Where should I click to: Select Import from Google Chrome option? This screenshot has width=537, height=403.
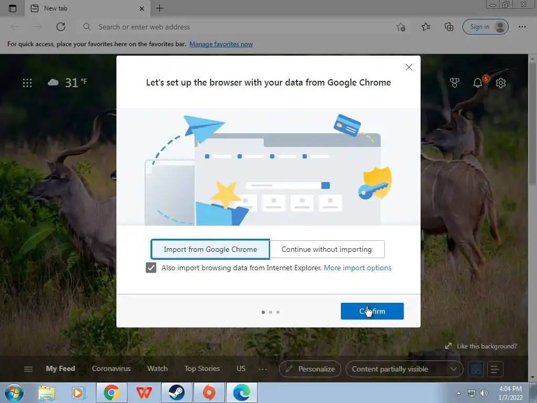tap(210, 249)
